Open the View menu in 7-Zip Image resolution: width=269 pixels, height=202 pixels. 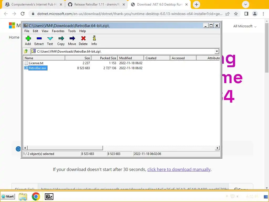pyautogui.click(x=45, y=31)
